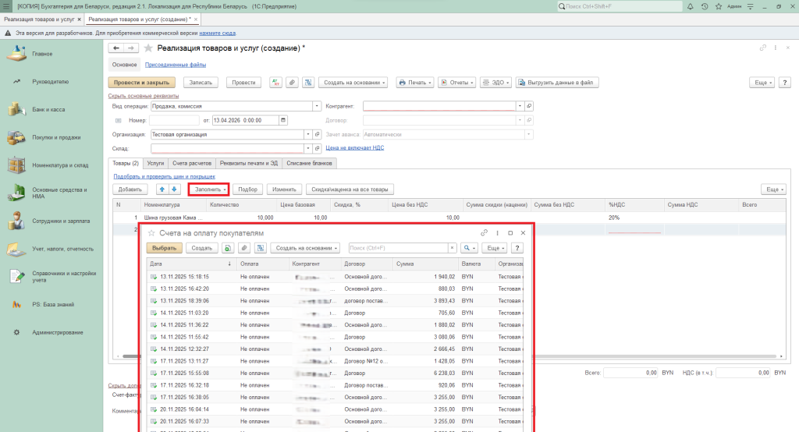Open history clock icon in title bar
799x432 pixels.
[x=705, y=6]
